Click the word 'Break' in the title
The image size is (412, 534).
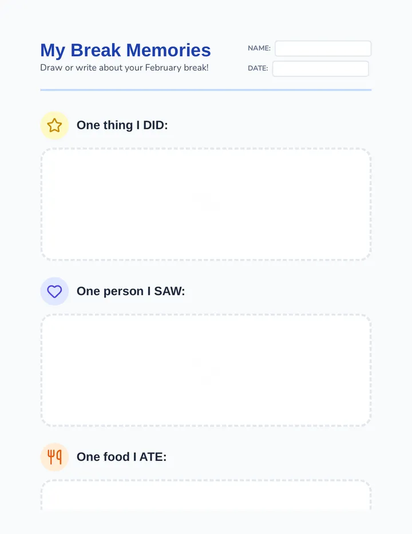[x=96, y=50]
